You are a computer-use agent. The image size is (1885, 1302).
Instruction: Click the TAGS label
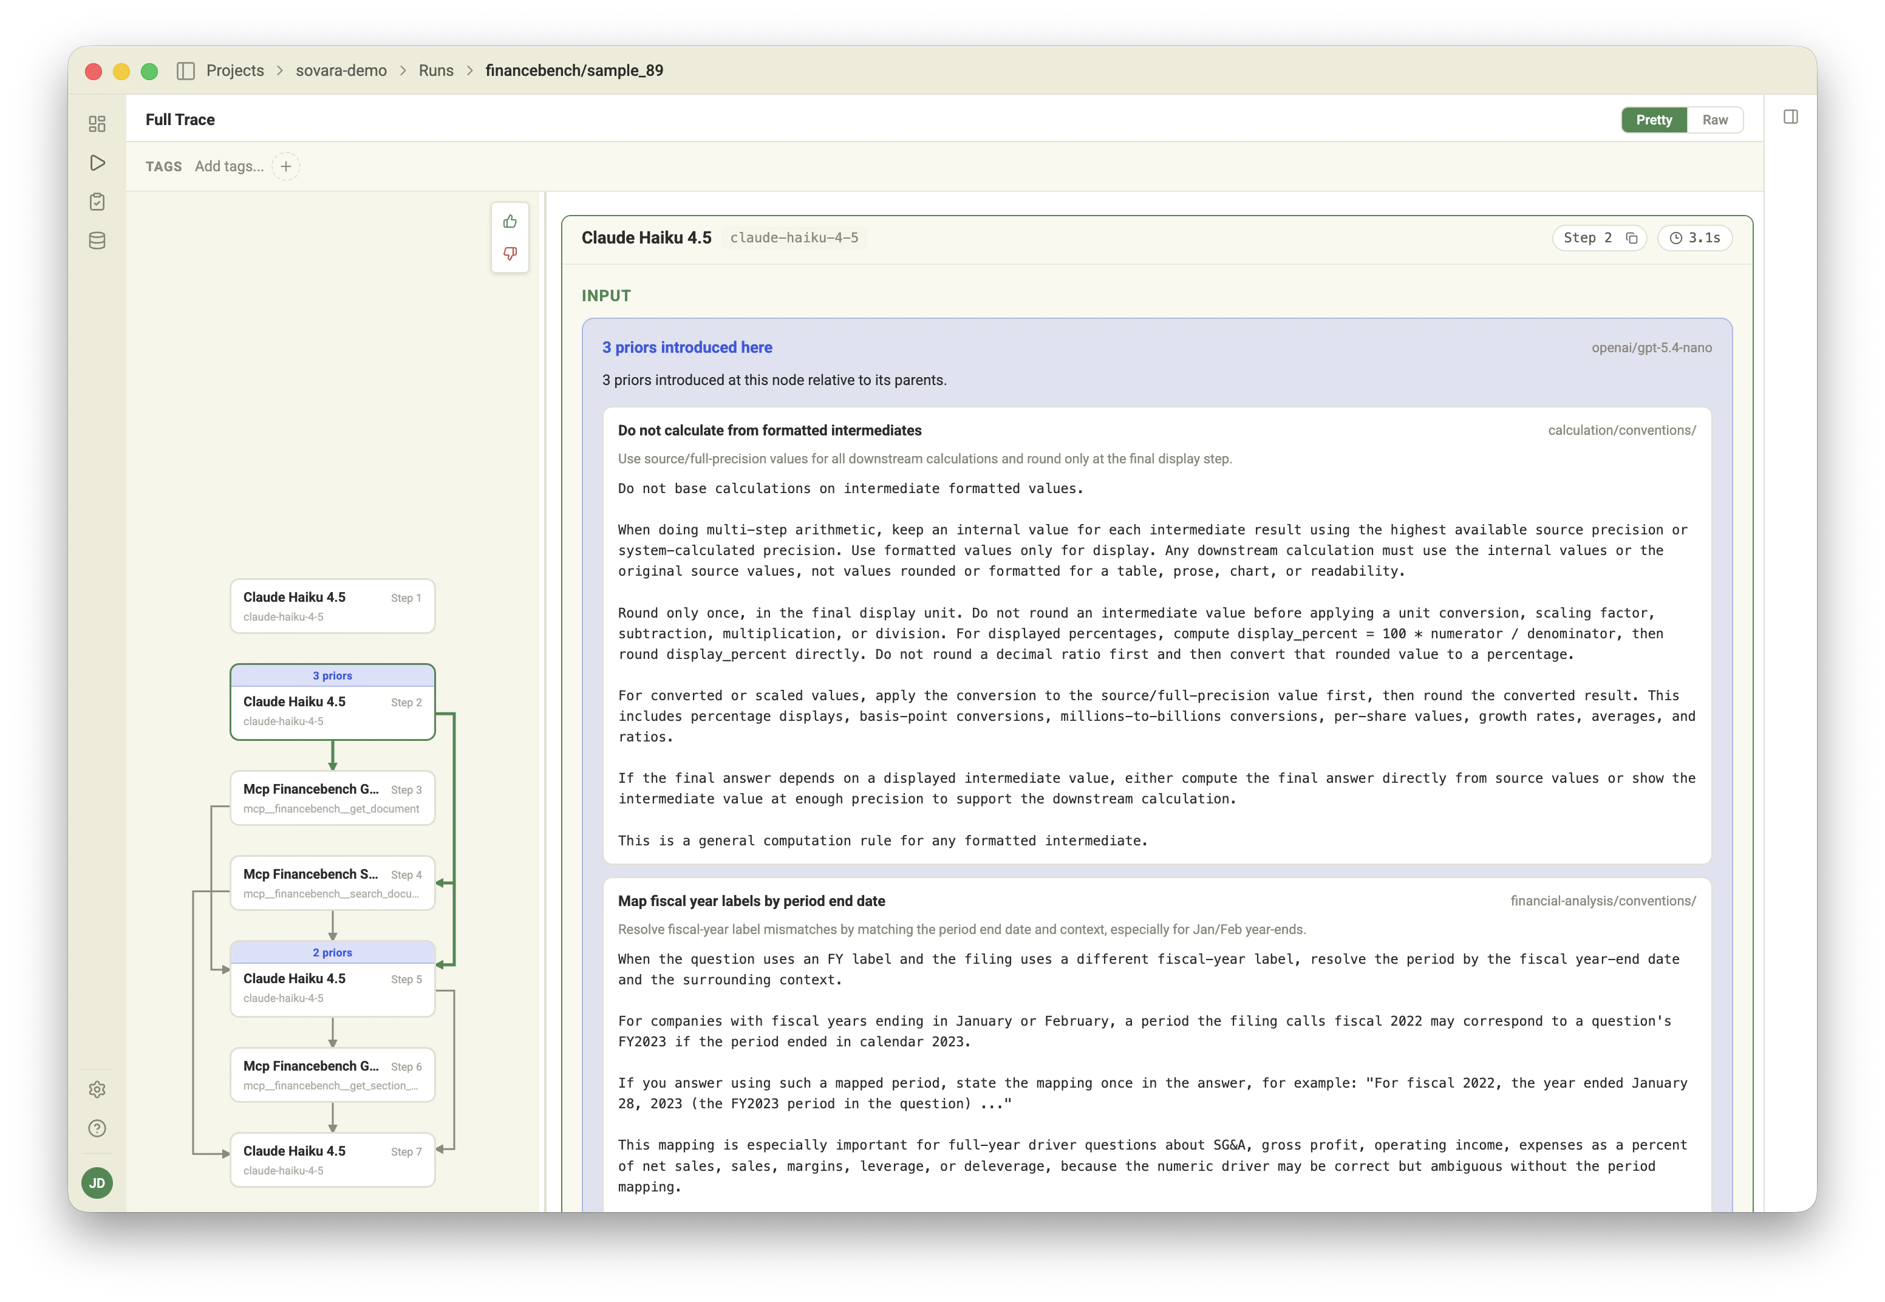click(164, 166)
